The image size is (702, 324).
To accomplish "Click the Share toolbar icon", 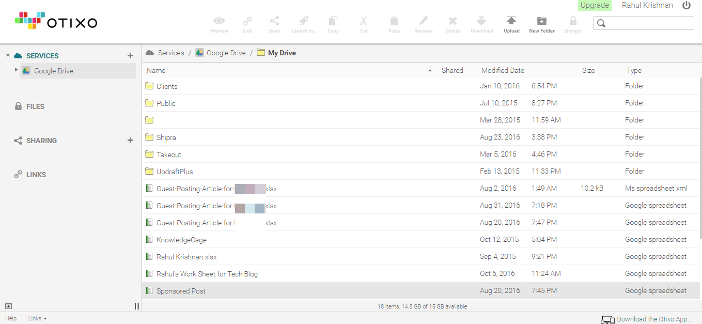I will 274,21.
